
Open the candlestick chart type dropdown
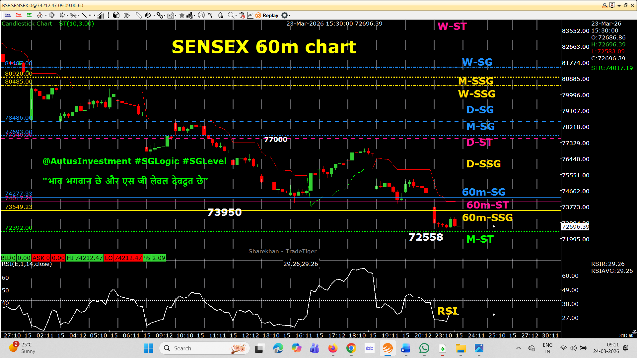(x=67, y=15)
